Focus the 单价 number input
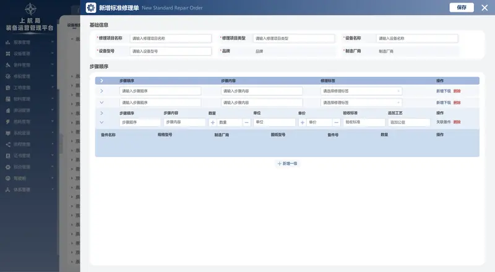The height and width of the screenshot is (272, 495). 319,122
